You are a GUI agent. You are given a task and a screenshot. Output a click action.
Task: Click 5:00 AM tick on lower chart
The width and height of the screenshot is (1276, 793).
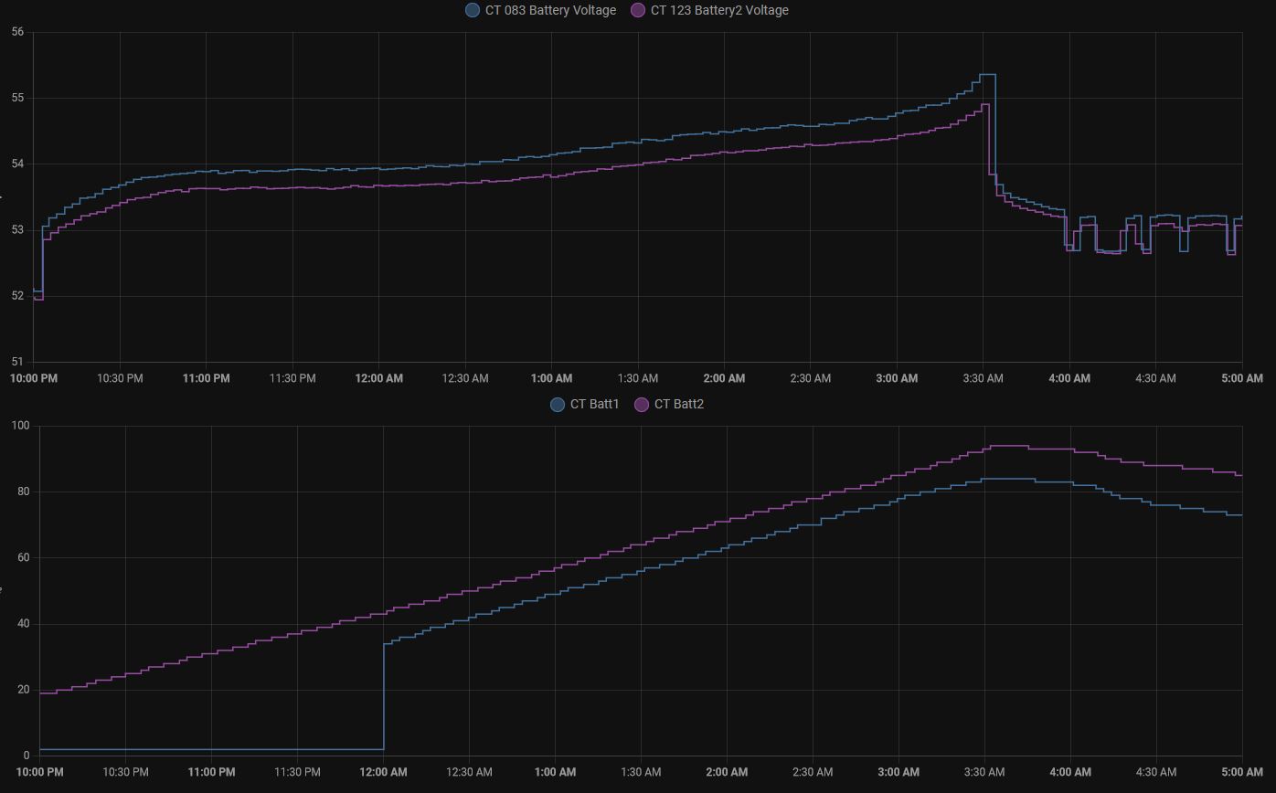point(1242,772)
